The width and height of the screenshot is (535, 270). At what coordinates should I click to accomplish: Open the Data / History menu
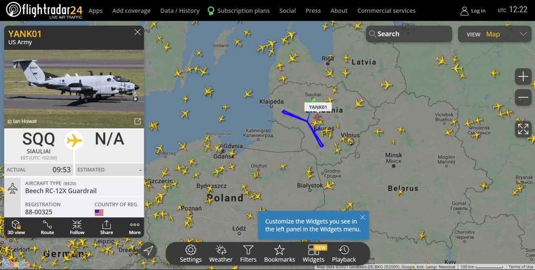(180, 10)
